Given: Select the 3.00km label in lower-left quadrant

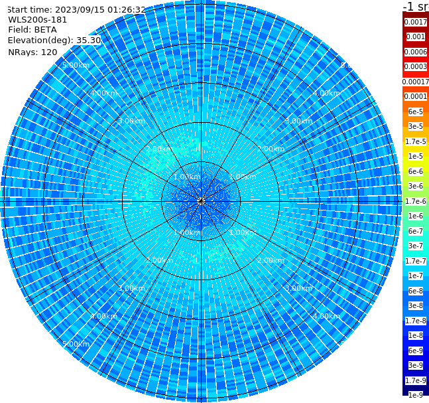Looking at the screenshot, I should 131,288.
